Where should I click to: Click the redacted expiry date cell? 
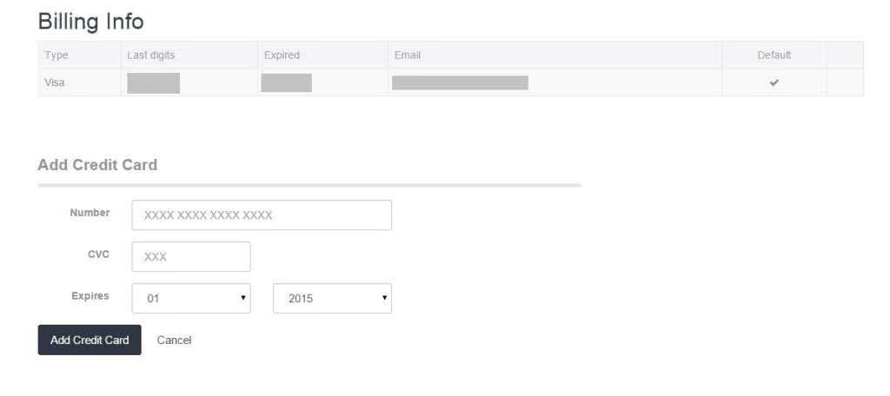(286, 83)
